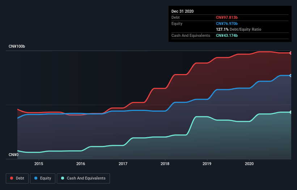
Task: Click the 2016 x-axis label
Action: click(x=81, y=164)
